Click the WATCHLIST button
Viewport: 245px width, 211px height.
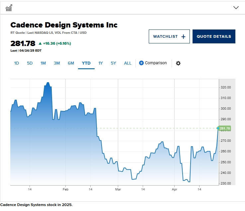point(169,36)
